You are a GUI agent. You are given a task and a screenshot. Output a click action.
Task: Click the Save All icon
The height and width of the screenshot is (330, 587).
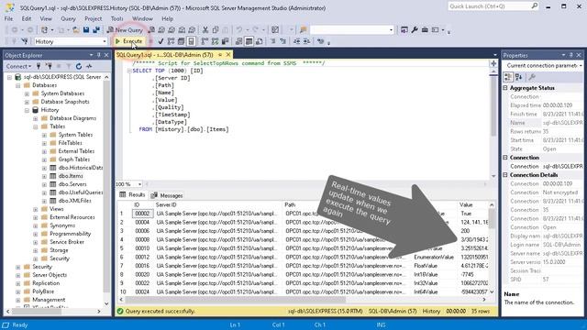96,29
